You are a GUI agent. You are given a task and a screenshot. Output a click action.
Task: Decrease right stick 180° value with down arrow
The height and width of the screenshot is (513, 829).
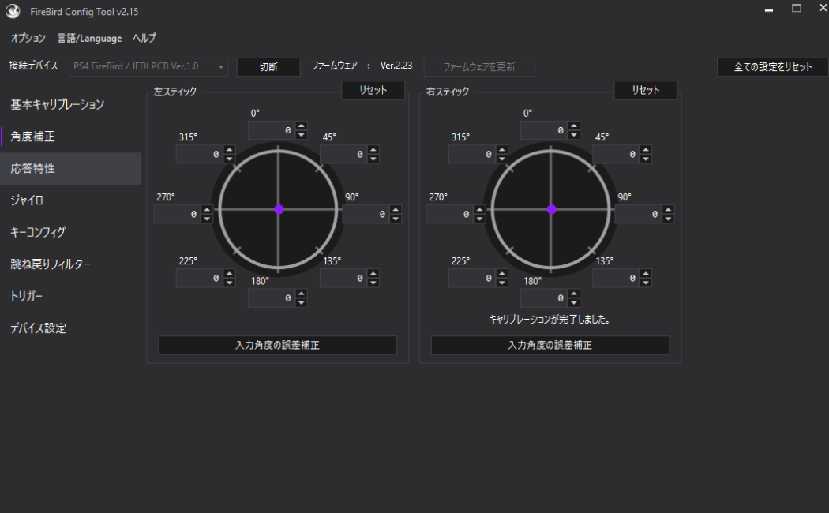point(573,303)
